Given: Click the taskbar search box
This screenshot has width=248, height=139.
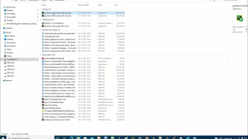Looking at the screenshot, I should click(x=31, y=138).
